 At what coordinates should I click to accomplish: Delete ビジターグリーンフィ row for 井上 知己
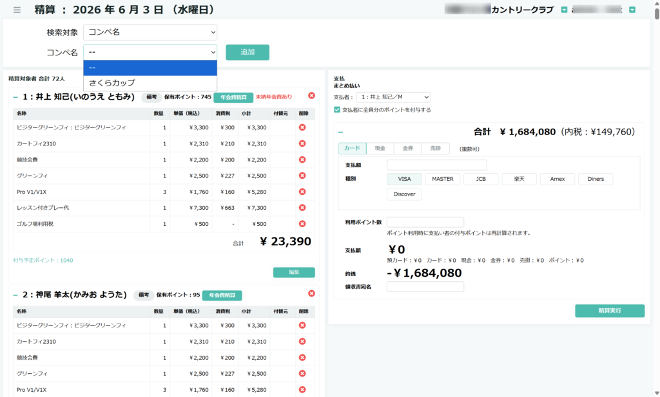pos(302,127)
